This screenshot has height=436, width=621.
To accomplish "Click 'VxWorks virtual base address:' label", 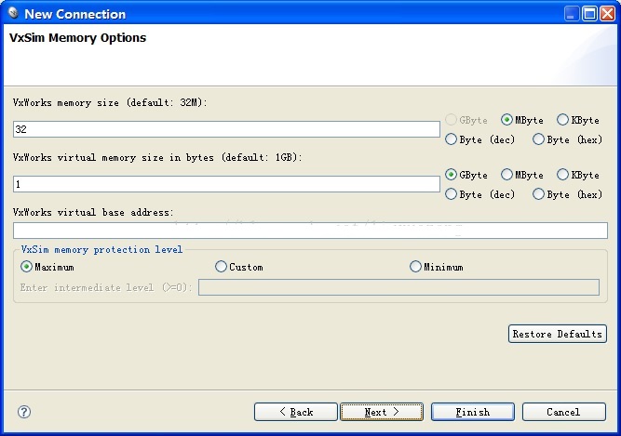I will (93, 212).
